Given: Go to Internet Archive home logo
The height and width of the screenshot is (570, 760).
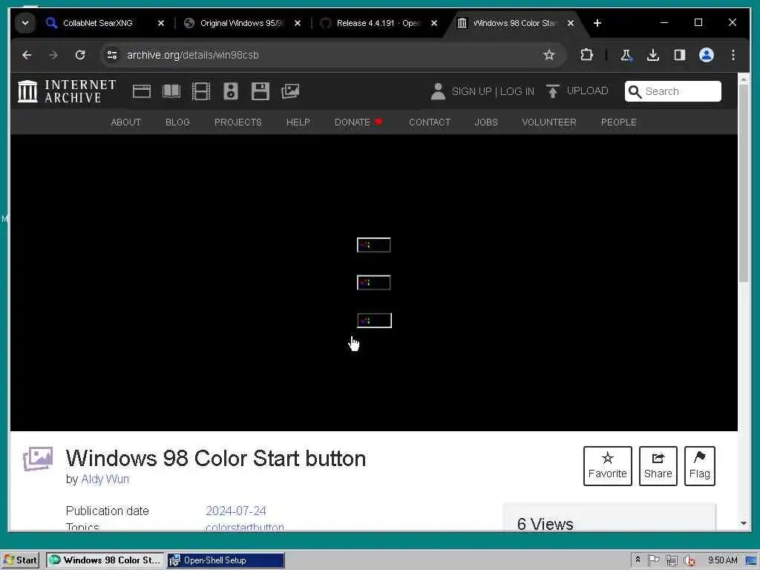Looking at the screenshot, I should click(67, 91).
